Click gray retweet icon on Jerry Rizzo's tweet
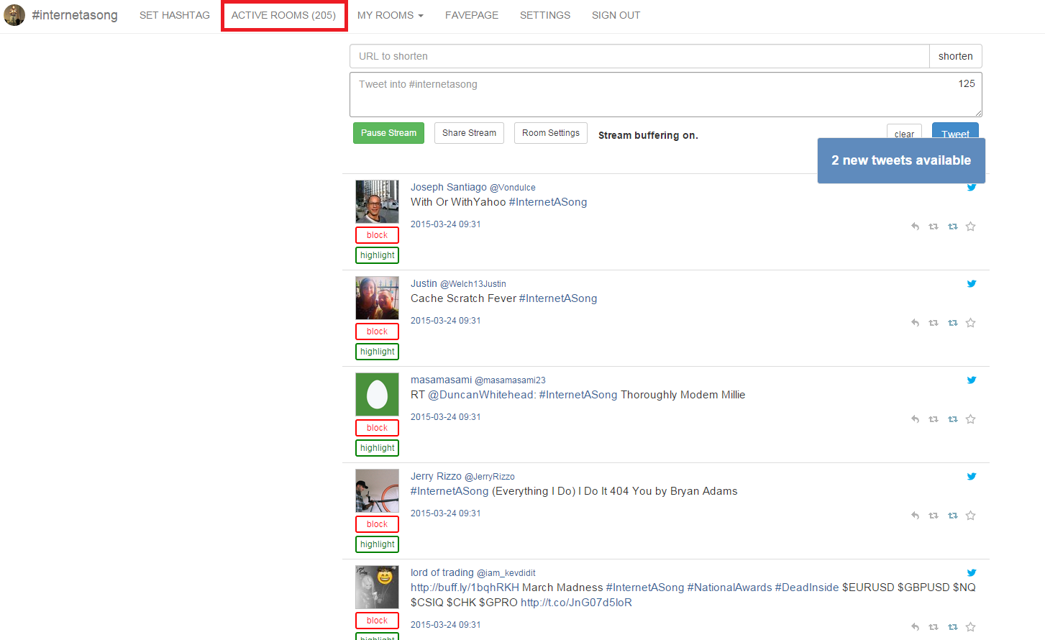 tap(934, 516)
